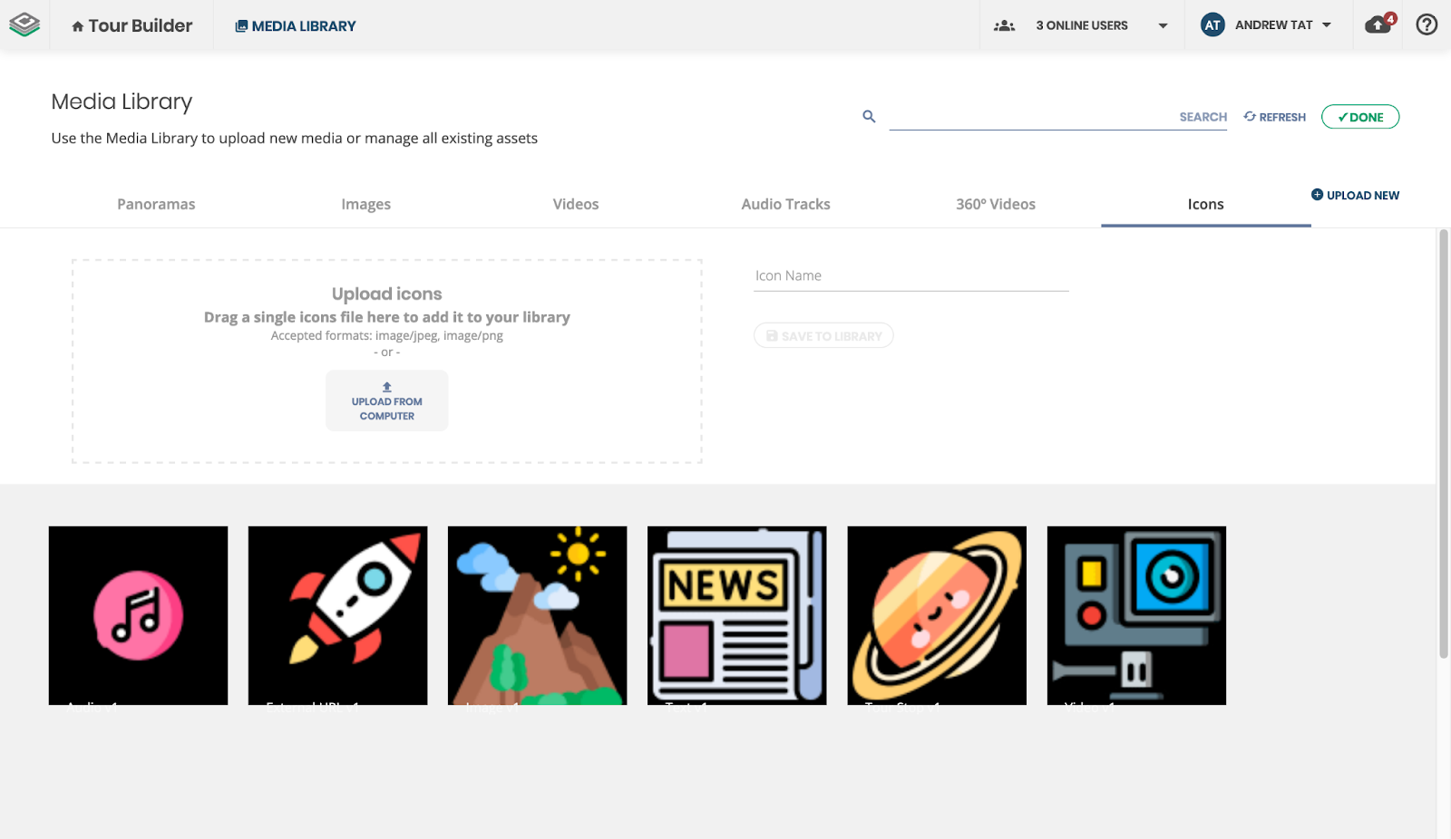Switch to the 360° Videos tab

tap(996, 204)
